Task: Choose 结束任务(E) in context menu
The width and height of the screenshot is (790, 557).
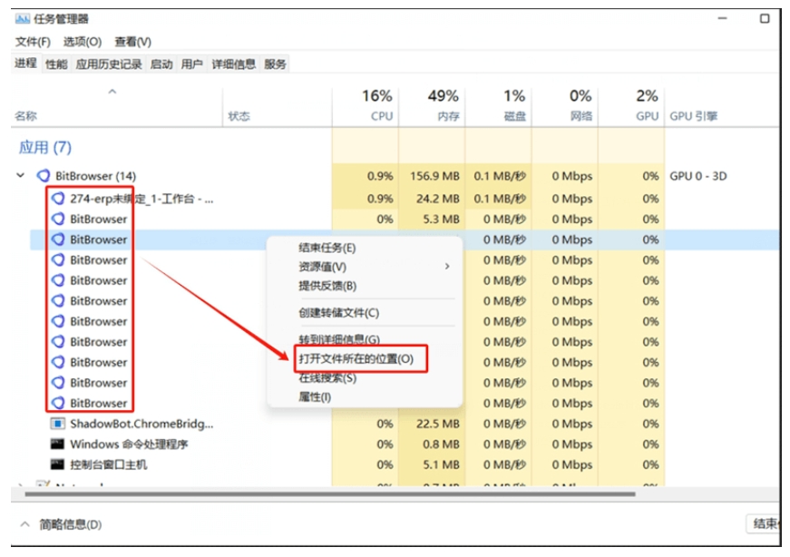Action: 327,248
